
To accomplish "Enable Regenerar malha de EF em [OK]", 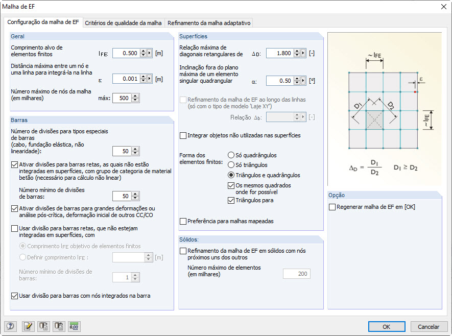I will point(332,207).
